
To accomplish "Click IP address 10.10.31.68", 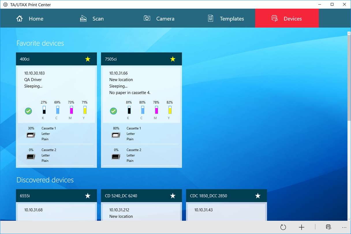I will [33, 210].
